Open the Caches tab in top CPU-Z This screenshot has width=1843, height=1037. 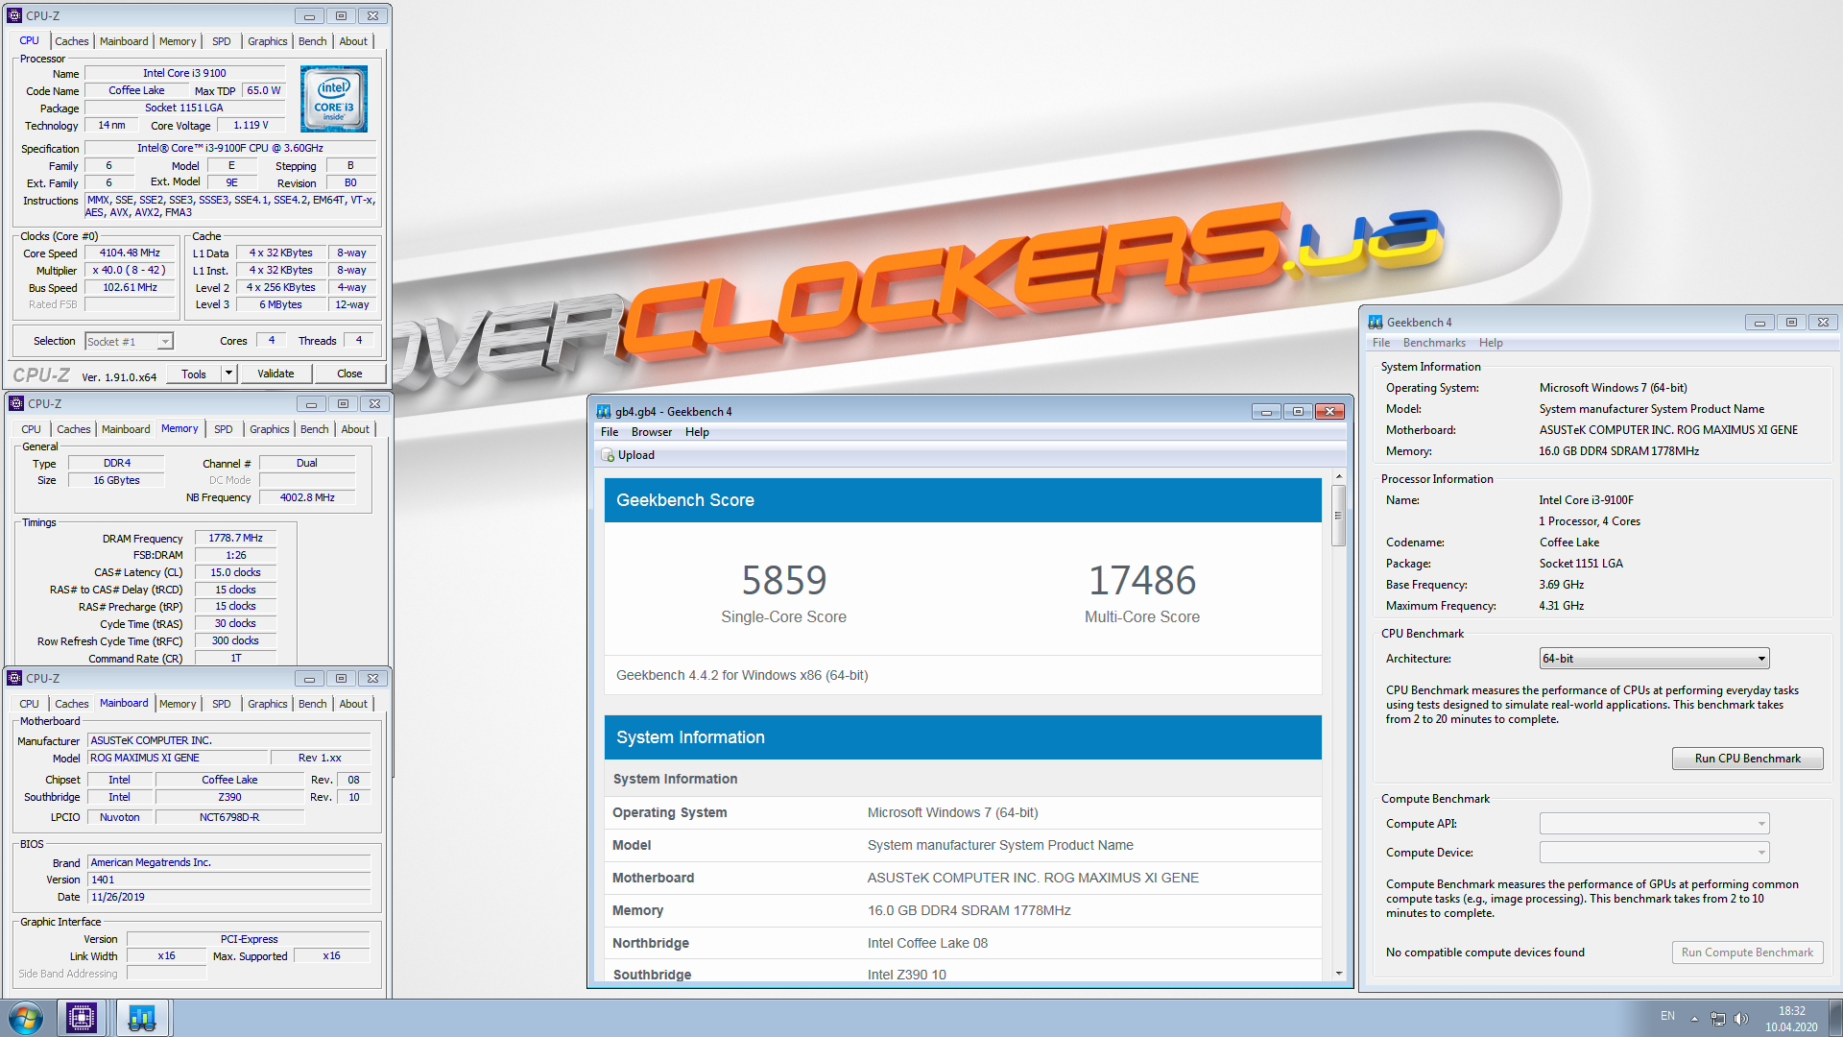(71, 41)
